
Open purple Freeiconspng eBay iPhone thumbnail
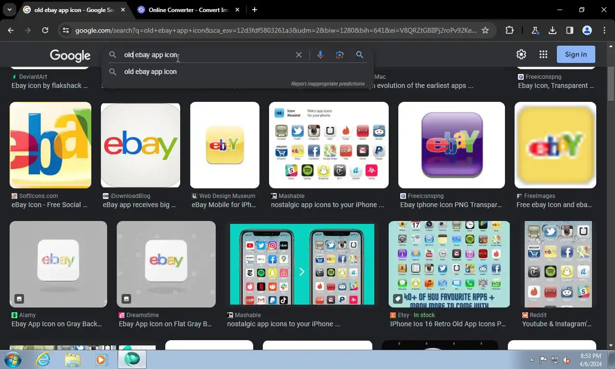[452, 145]
